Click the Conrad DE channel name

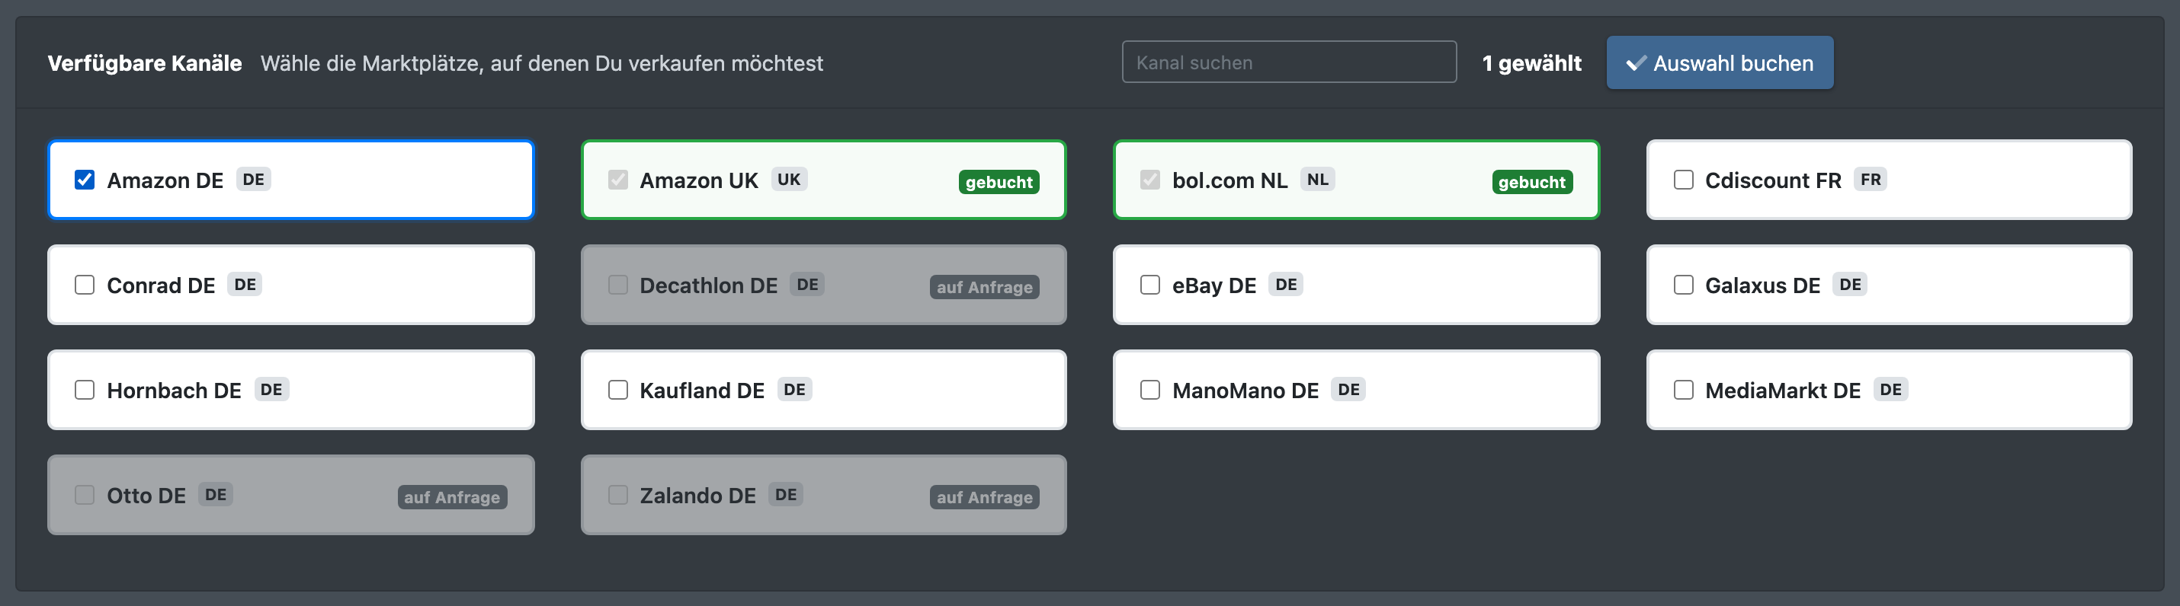tap(161, 285)
